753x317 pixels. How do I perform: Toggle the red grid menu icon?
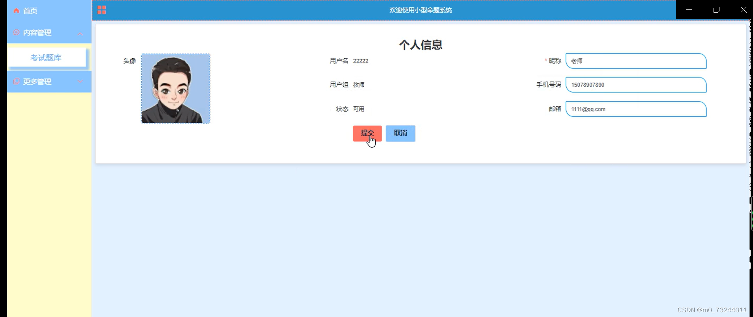click(102, 10)
